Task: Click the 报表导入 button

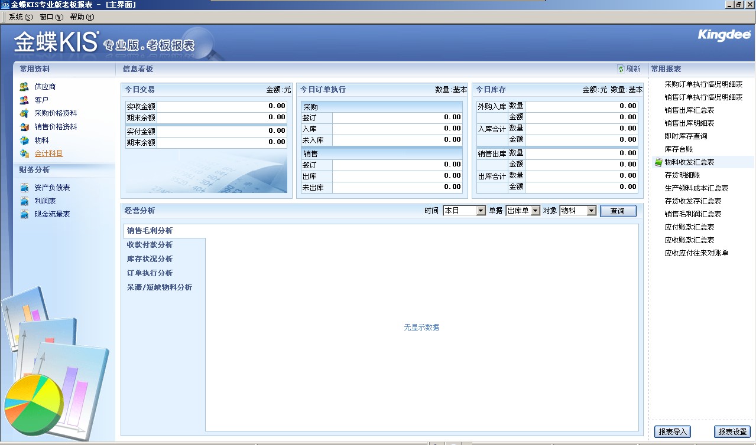Action: pos(672,432)
